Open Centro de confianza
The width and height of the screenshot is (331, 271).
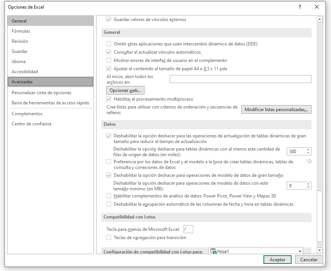tap(50, 124)
